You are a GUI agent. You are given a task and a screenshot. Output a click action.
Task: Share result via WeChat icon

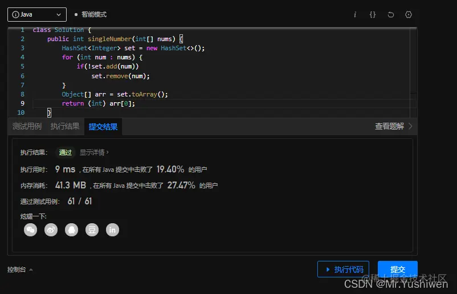click(31, 230)
